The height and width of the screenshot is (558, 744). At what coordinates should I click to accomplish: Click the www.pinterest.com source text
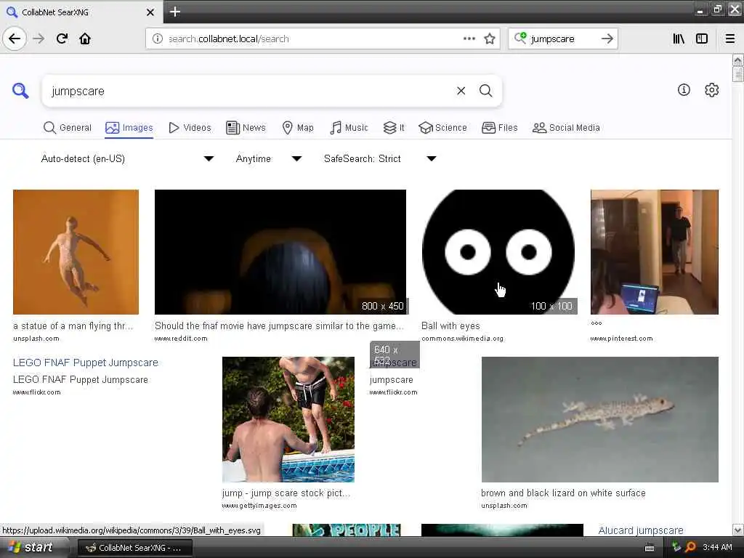click(x=621, y=339)
